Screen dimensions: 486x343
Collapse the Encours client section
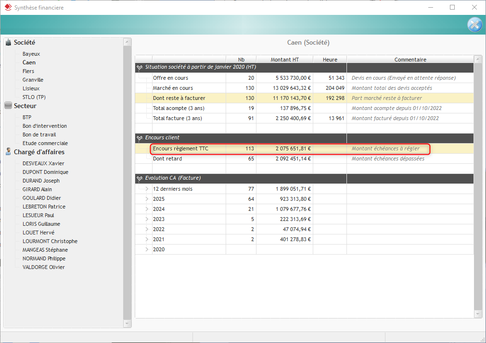pyautogui.click(x=140, y=138)
